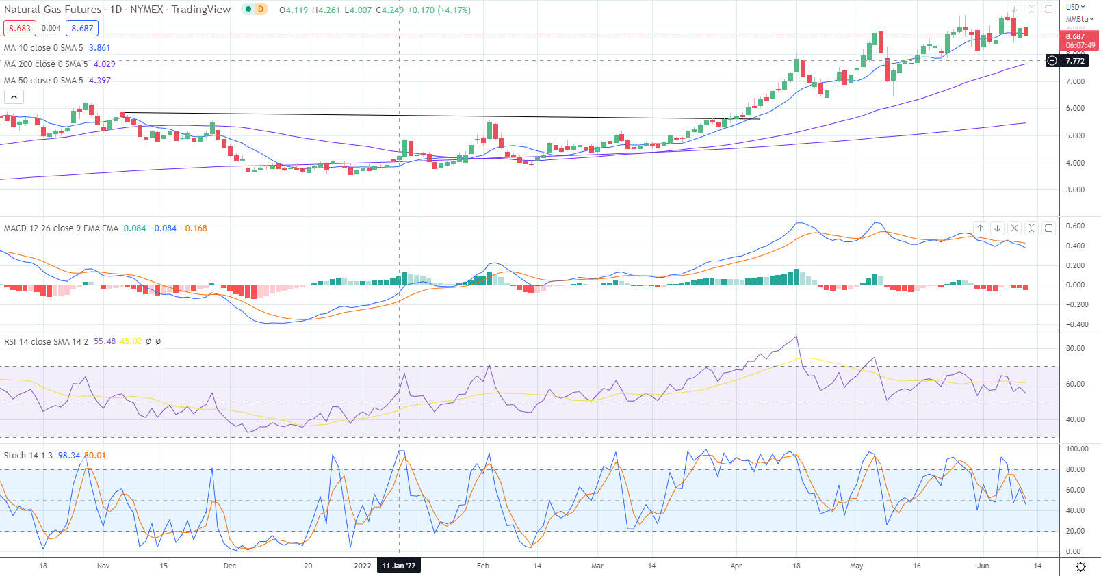This screenshot has width=1101, height=576.
Task: Delete the MACD pane with X
Action: point(1014,228)
